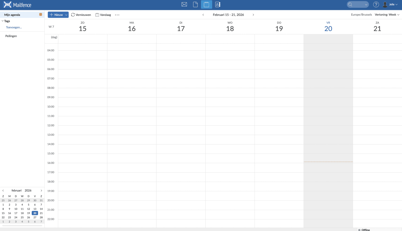Expand the Nieuw button dropdown arrow
This screenshot has width=402, height=231.
pos(66,15)
